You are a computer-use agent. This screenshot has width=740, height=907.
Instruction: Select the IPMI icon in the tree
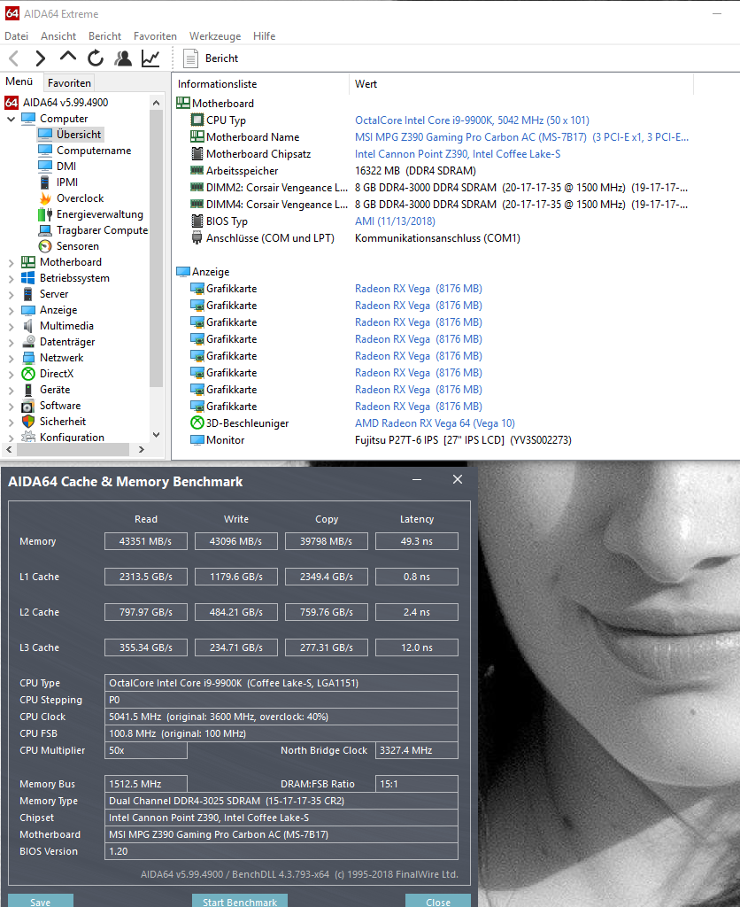click(45, 182)
